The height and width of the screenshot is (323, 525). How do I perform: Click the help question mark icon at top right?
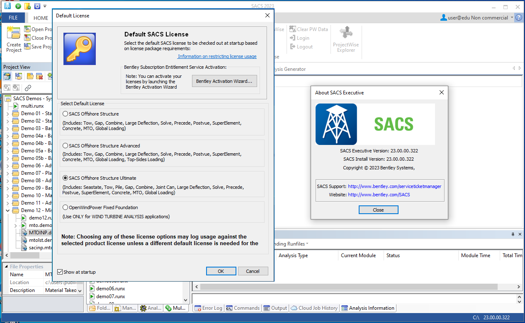pos(519,18)
